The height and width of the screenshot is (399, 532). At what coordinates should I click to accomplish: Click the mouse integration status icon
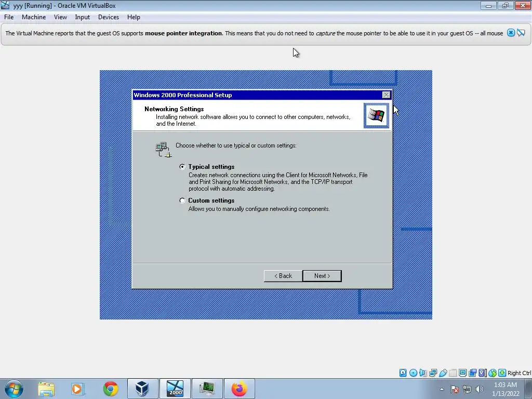click(x=493, y=373)
